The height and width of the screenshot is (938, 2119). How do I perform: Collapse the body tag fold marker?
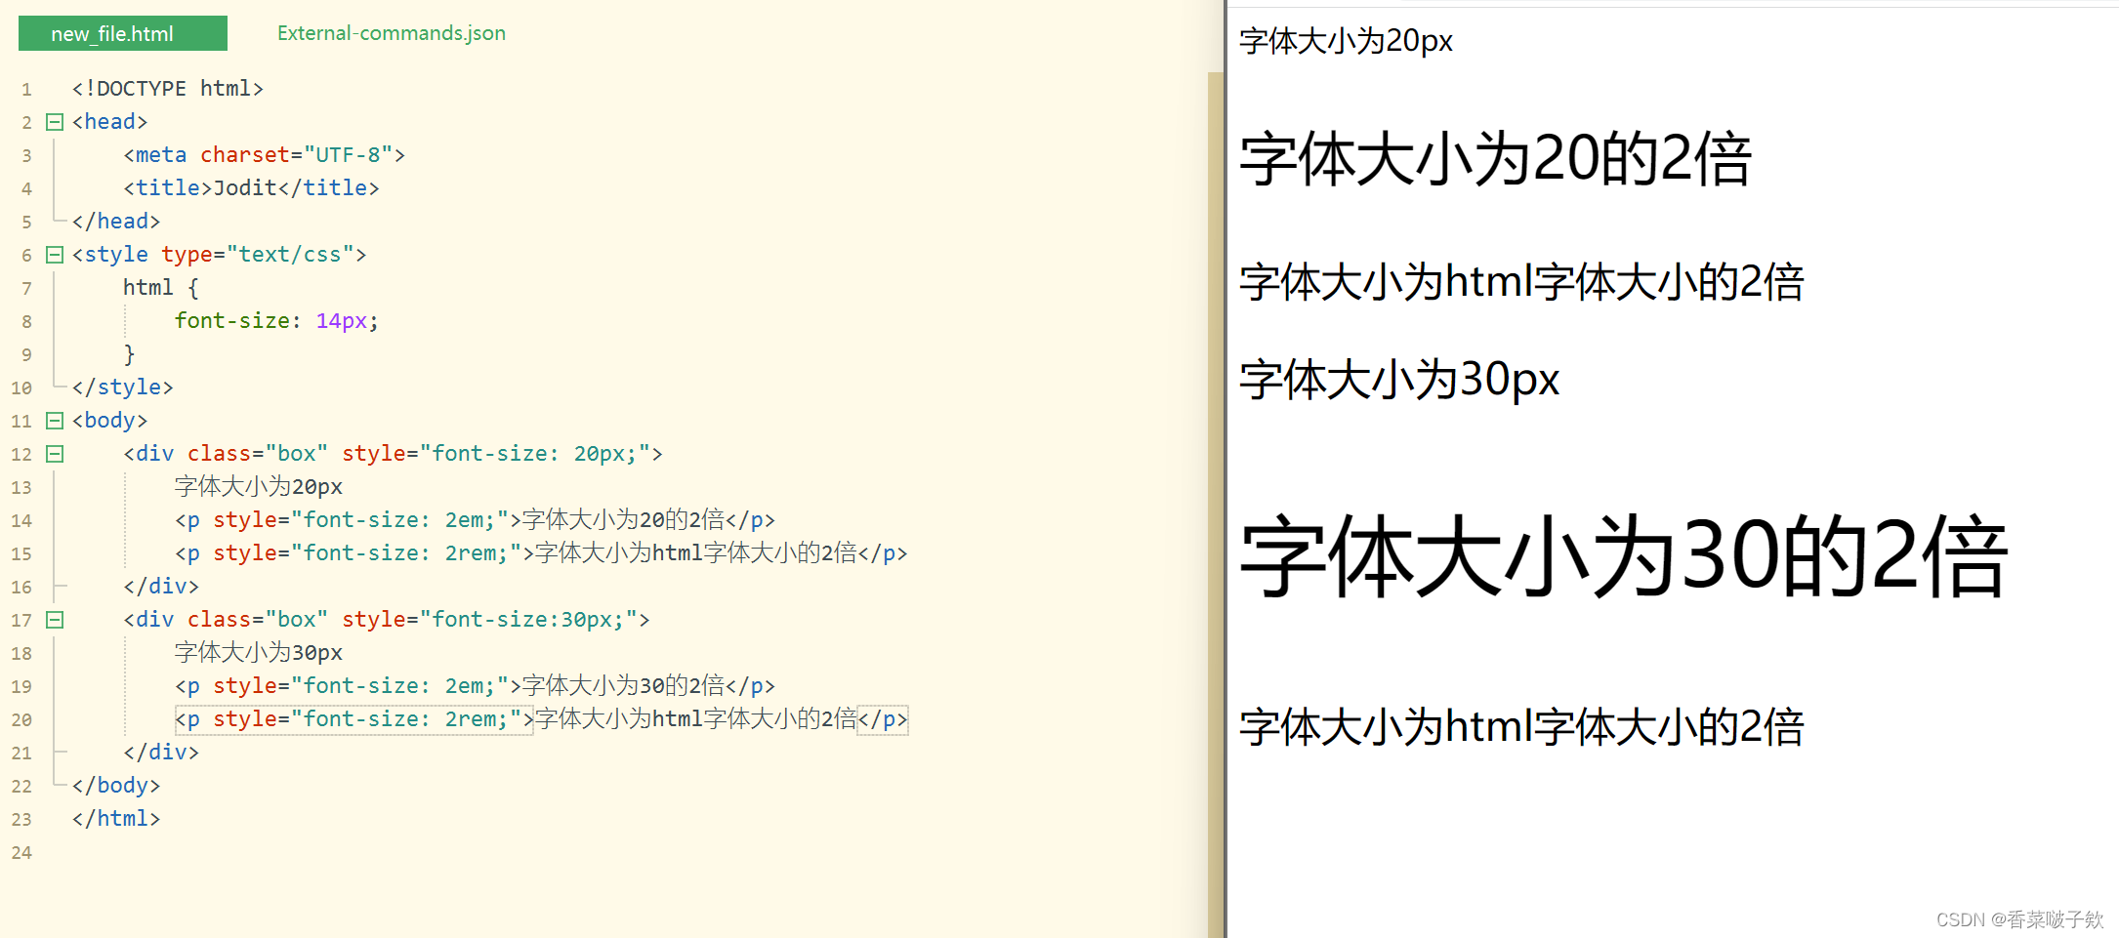(x=55, y=421)
